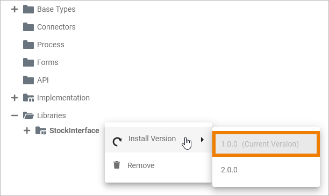The height and width of the screenshot is (196, 329).
Task: Click the Base Types folder icon
Action: point(28,9)
